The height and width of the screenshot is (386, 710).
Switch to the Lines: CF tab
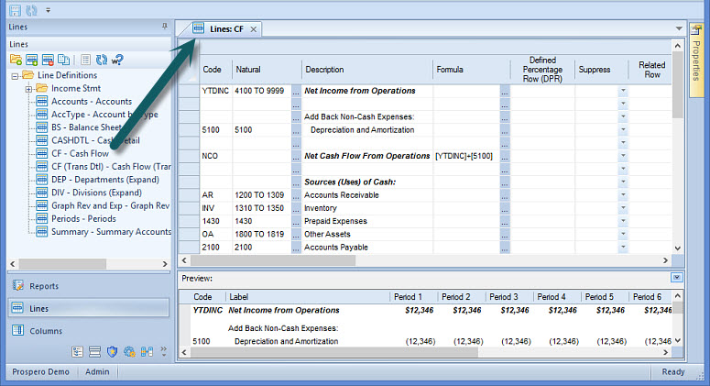pos(226,29)
